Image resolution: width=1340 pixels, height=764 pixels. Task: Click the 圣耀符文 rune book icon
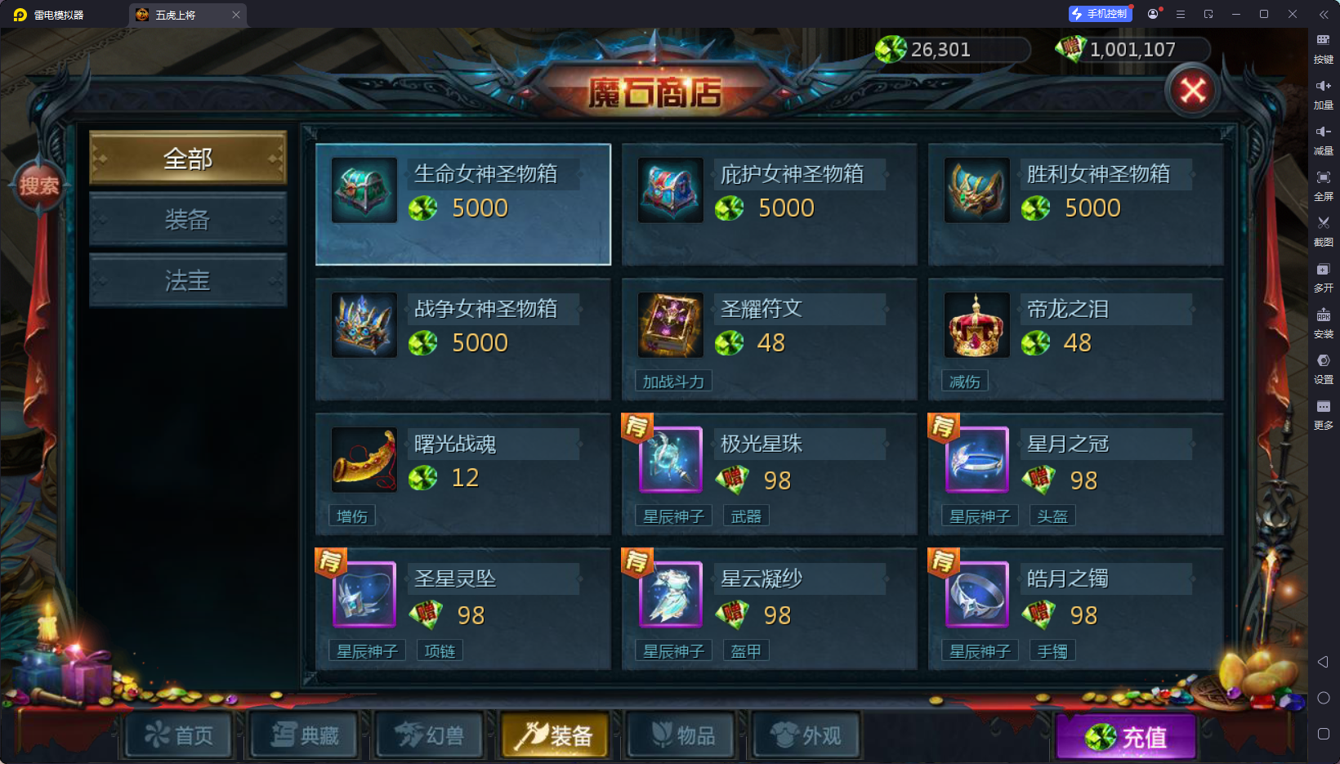coord(671,325)
